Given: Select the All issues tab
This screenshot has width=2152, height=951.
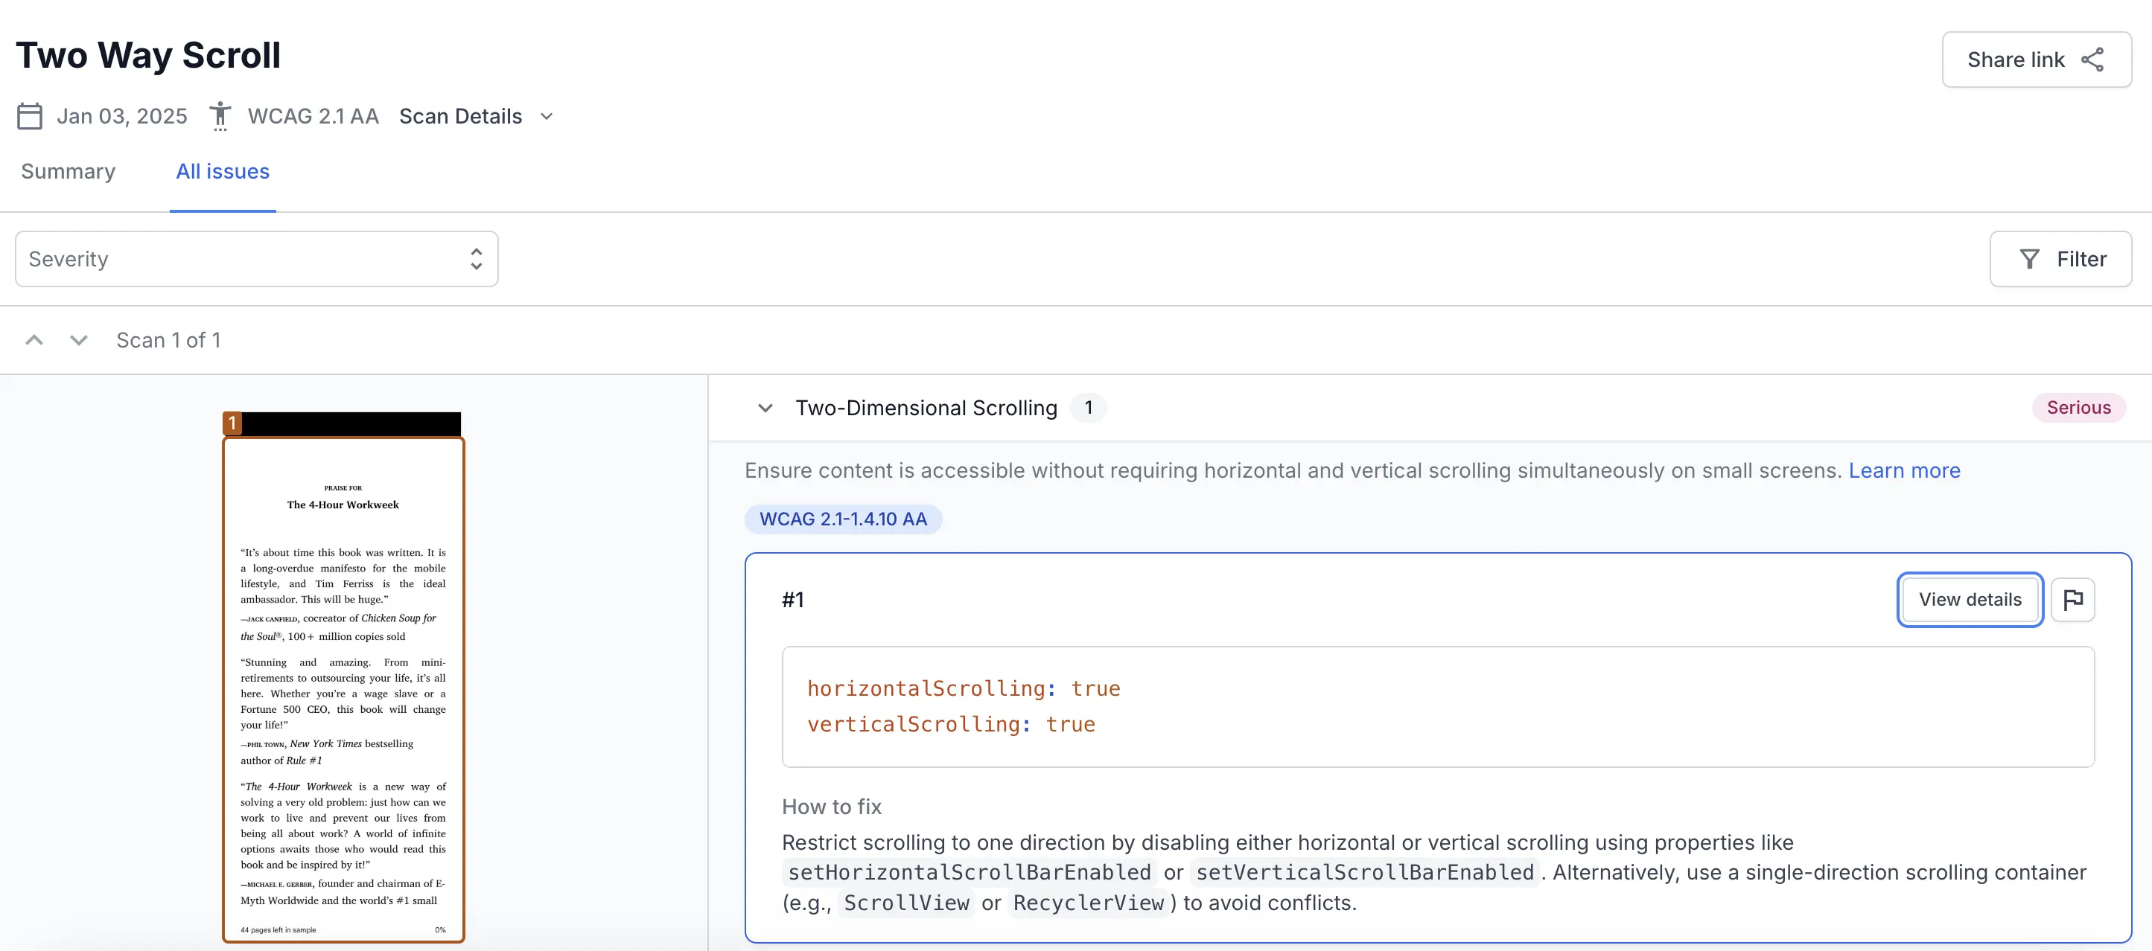Looking at the screenshot, I should coord(222,171).
